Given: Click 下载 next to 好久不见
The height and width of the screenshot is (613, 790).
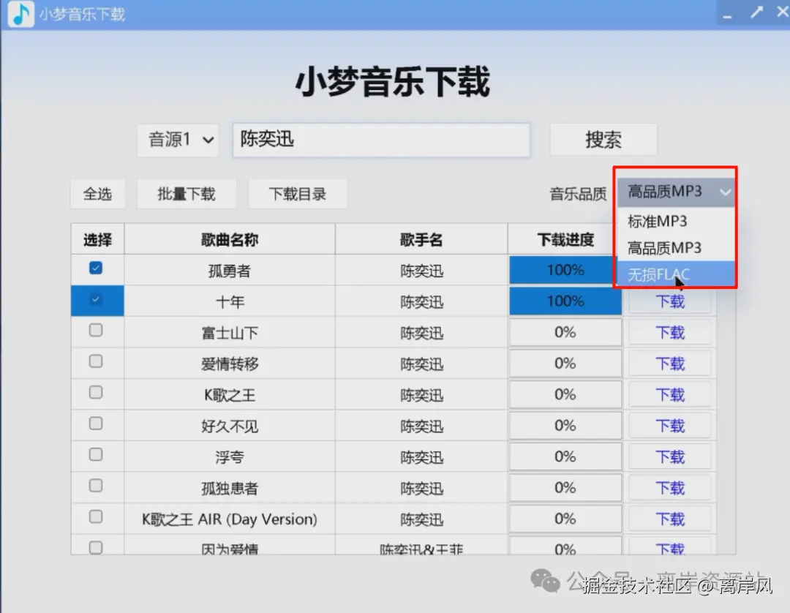Looking at the screenshot, I should (669, 424).
